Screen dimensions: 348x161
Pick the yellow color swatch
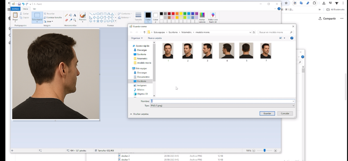click(x=180, y=14)
